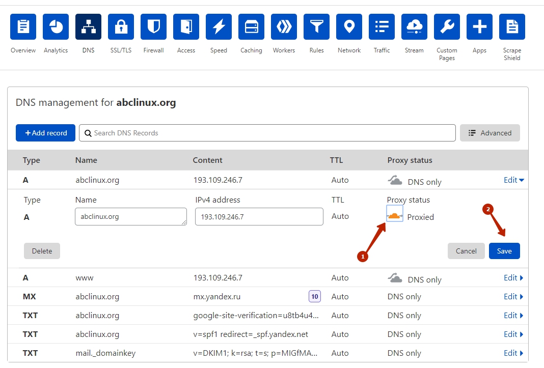Toggle gray cloud for www record
544x368 pixels.
coord(395,278)
